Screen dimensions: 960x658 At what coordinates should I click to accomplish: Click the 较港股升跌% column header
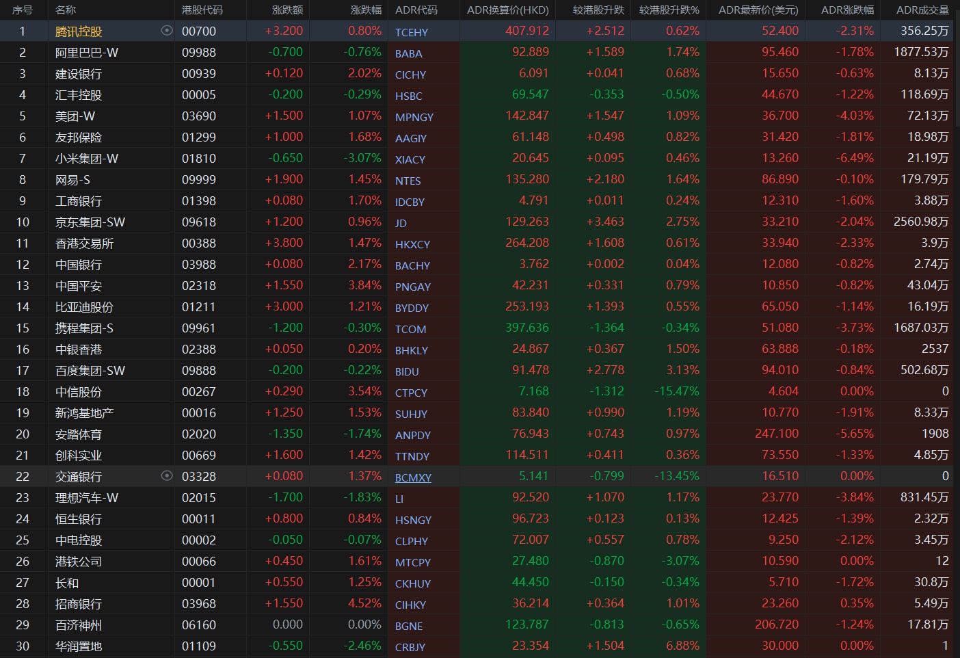[x=669, y=10]
